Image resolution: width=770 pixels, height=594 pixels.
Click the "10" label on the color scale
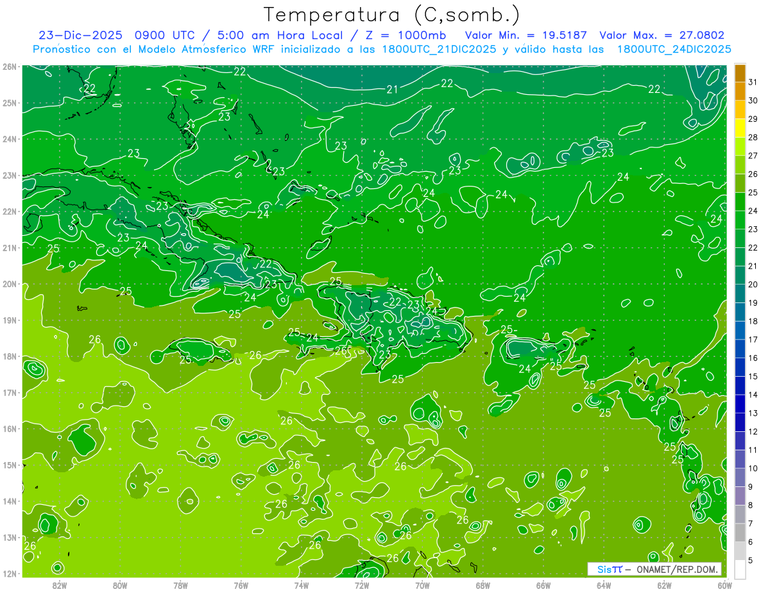[x=753, y=468]
